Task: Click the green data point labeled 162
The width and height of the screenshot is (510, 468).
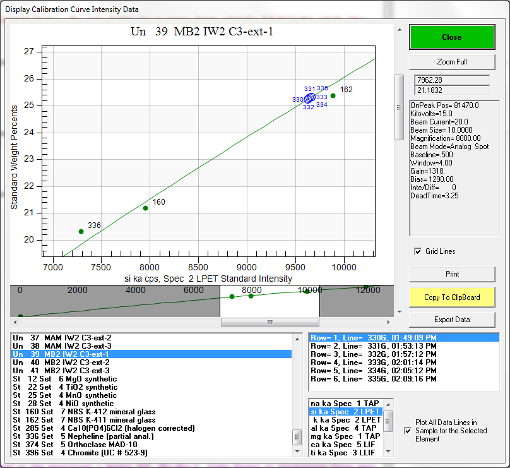Action: pyautogui.click(x=333, y=96)
